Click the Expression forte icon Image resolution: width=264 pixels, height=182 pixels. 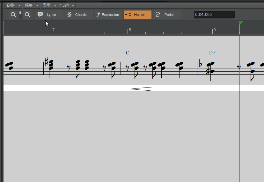tap(98, 15)
